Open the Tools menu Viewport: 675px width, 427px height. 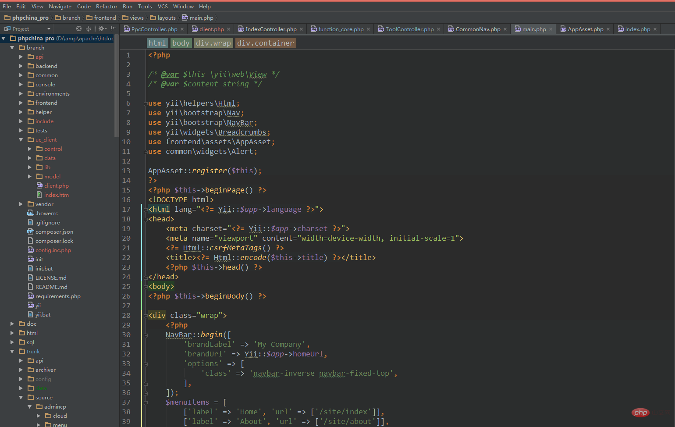click(x=145, y=6)
